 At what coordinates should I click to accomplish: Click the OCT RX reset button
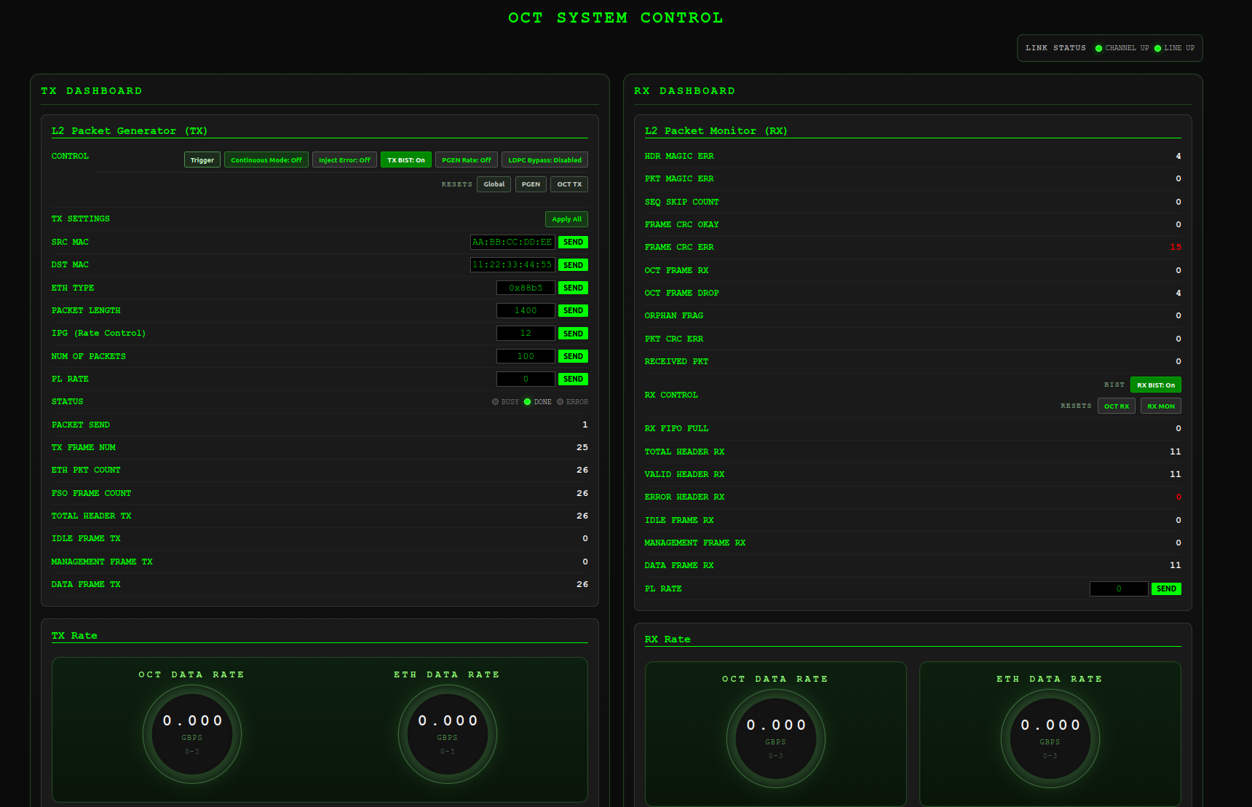tap(1117, 406)
